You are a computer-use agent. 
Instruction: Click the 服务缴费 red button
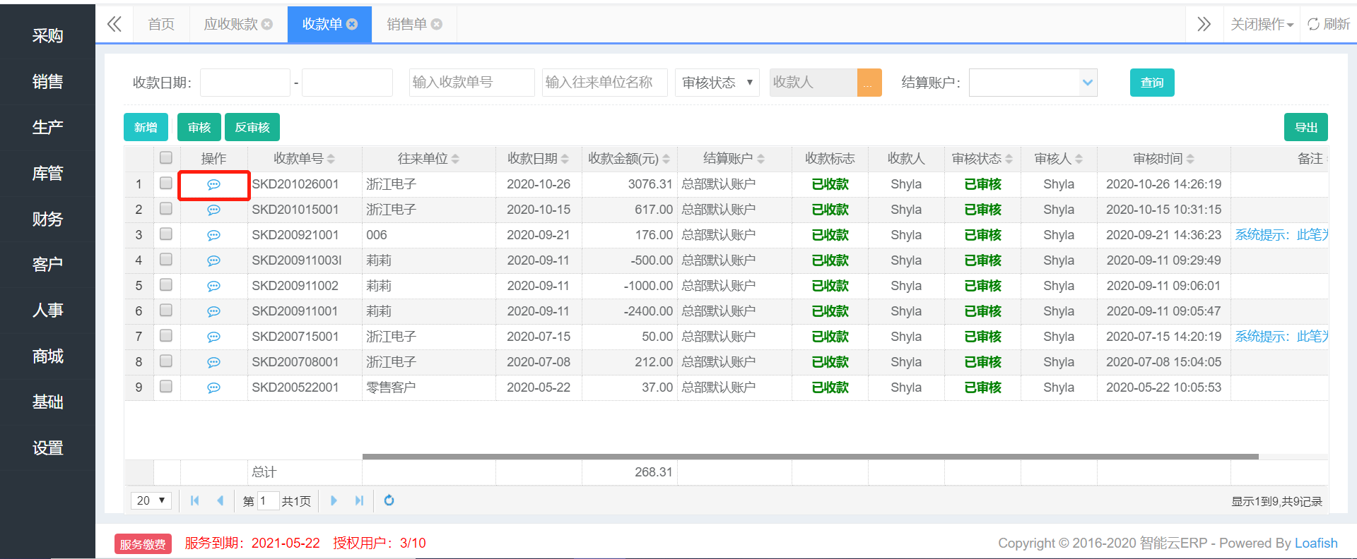143,544
